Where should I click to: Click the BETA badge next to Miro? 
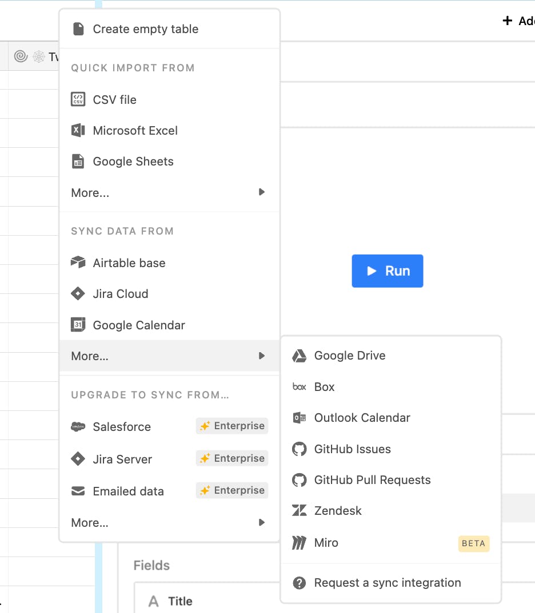[x=474, y=543]
